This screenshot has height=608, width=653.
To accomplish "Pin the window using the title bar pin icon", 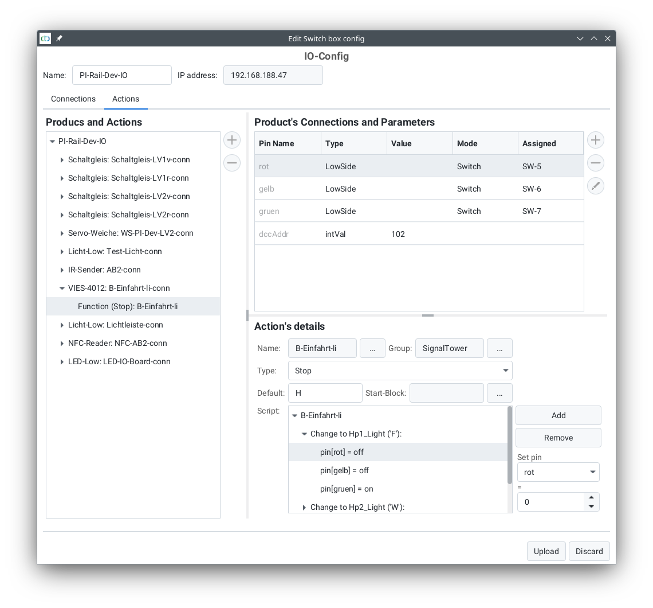I will [x=59, y=38].
